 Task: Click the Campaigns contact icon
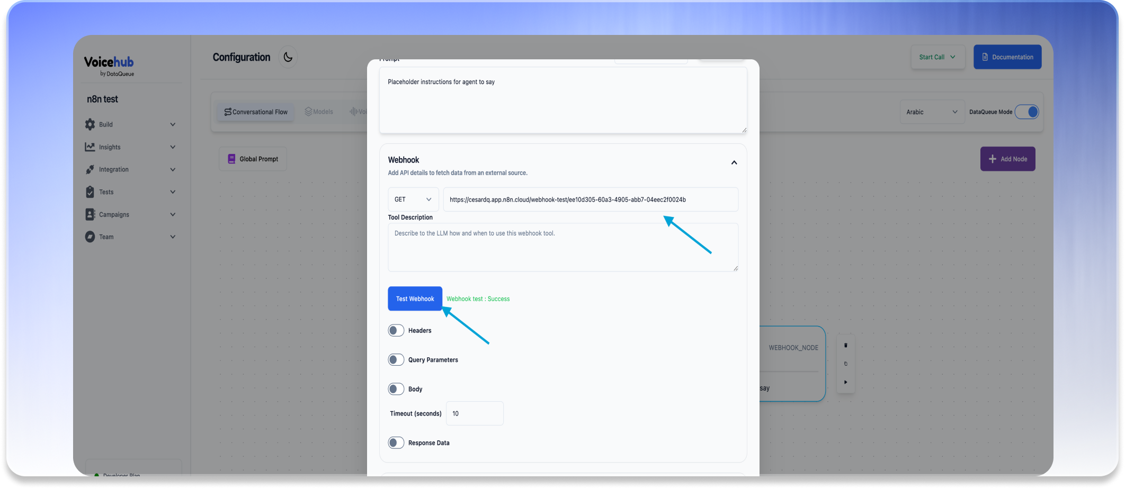pos(90,214)
